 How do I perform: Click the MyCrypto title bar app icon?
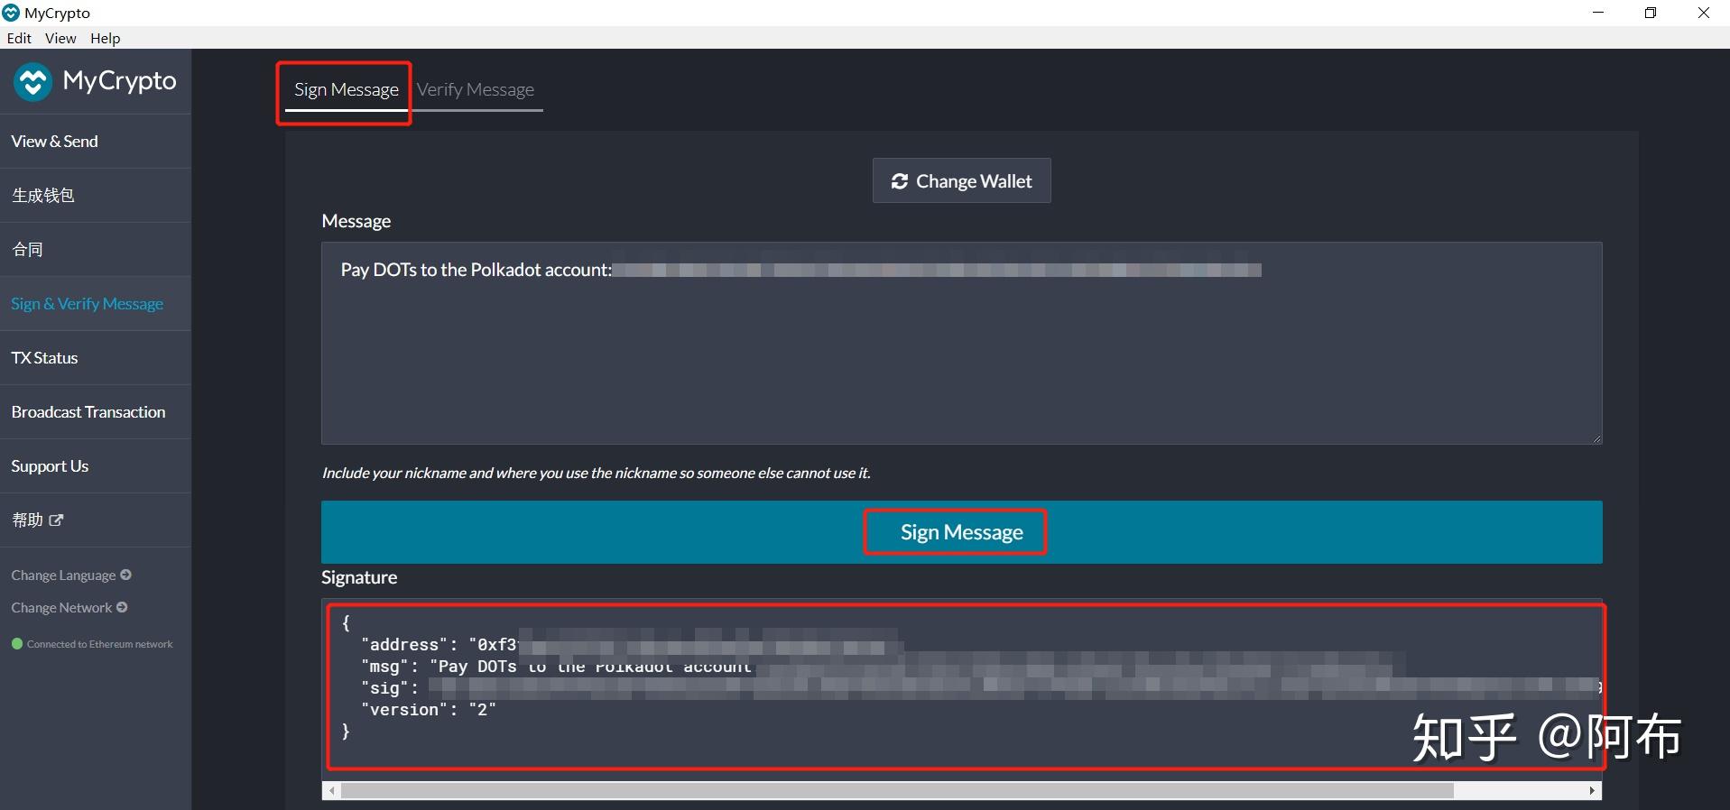[11, 13]
